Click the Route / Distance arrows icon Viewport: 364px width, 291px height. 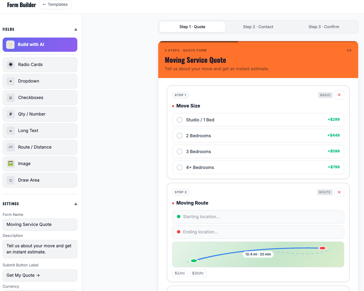11,147
